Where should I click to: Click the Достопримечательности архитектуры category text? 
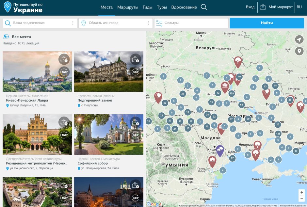[34, 159]
